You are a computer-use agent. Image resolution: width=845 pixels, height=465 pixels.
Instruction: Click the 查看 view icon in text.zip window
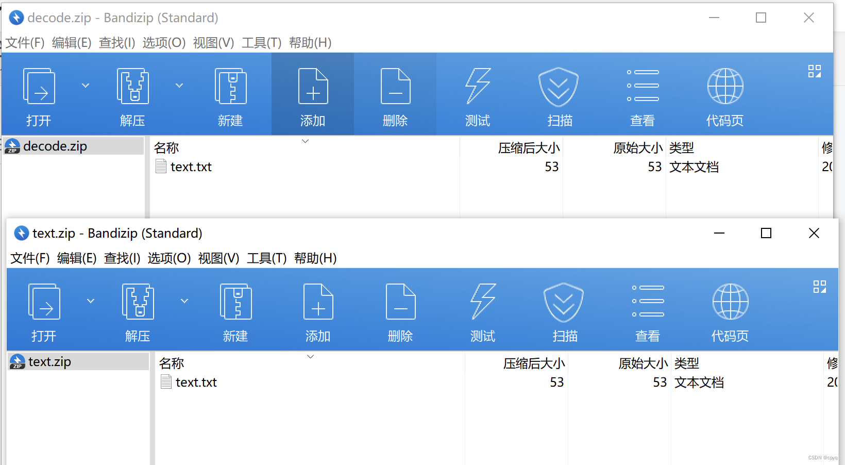tap(647, 309)
